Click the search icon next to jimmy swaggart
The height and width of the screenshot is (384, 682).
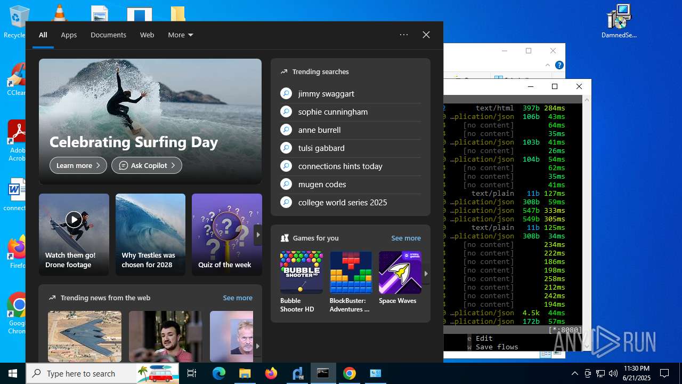(286, 93)
